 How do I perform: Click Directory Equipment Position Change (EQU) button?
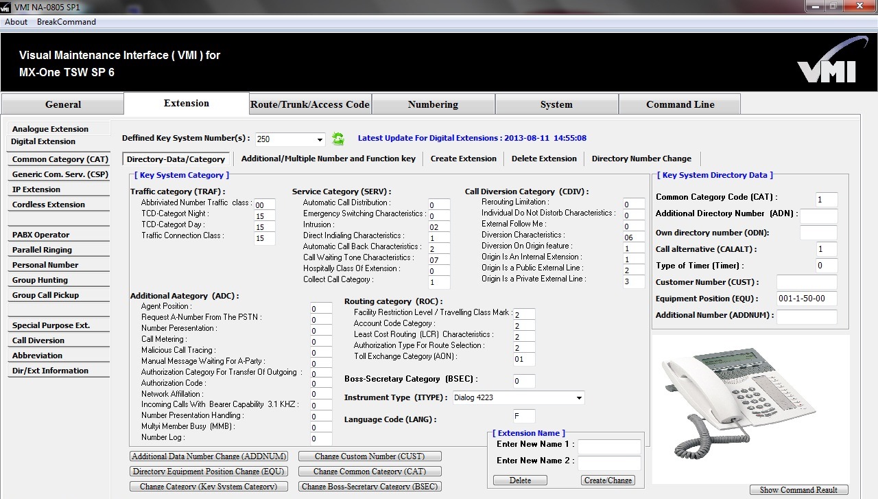tap(209, 472)
